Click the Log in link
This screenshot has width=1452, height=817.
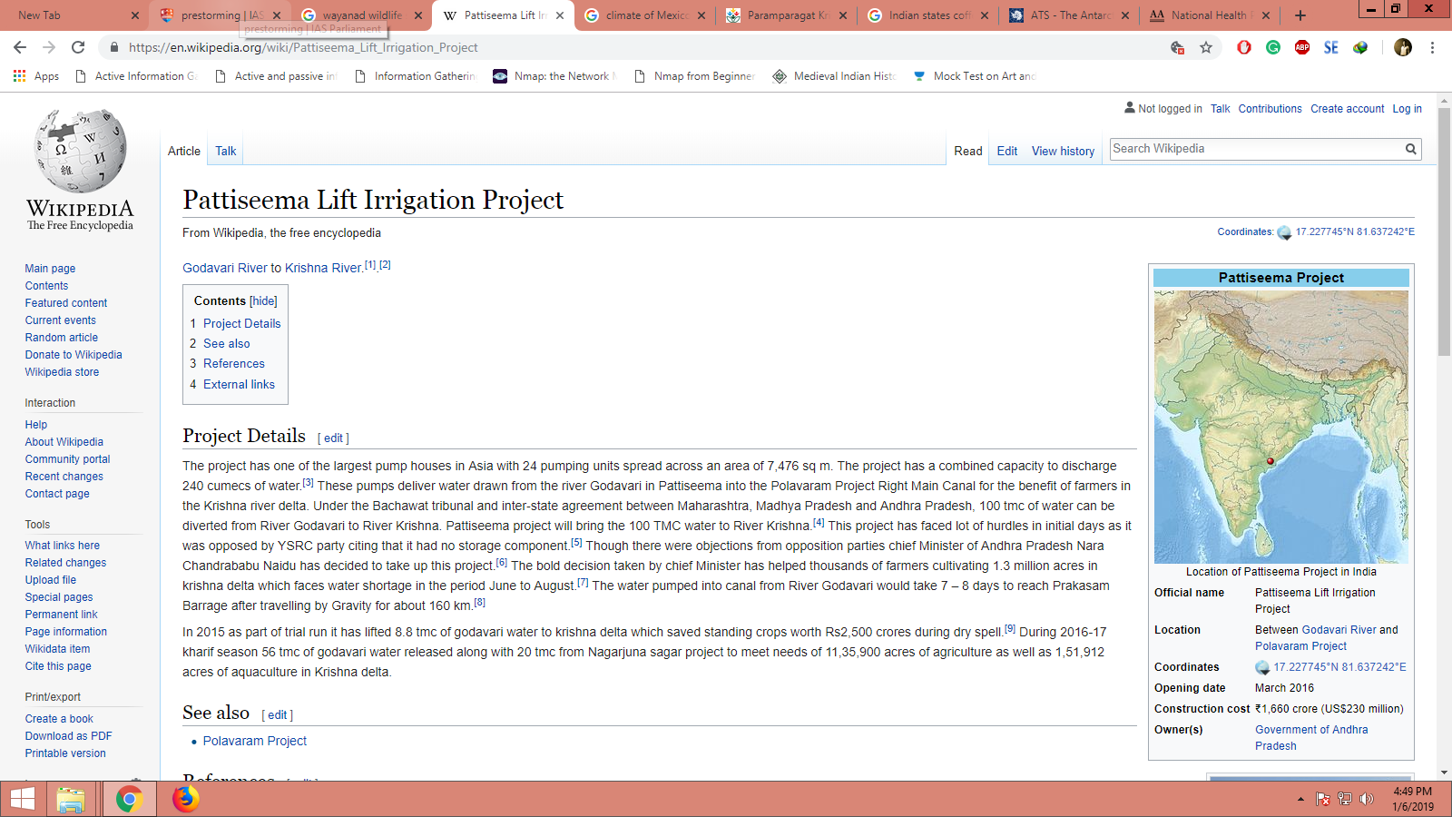(1408, 109)
